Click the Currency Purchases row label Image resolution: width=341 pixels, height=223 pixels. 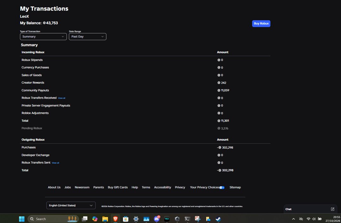click(x=35, y=67)
